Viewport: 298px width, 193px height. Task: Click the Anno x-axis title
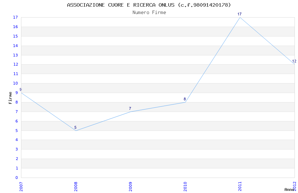coord(289,189)
